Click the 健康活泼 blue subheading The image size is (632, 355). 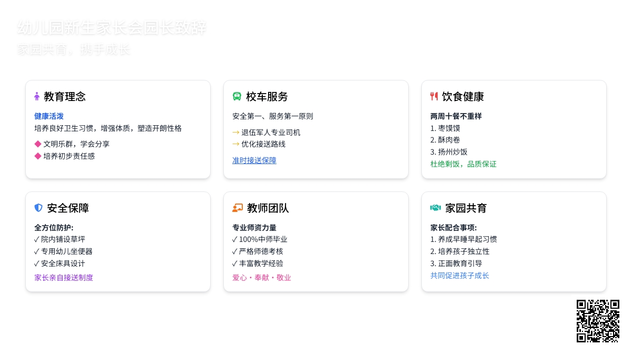(x=49, y=116)
